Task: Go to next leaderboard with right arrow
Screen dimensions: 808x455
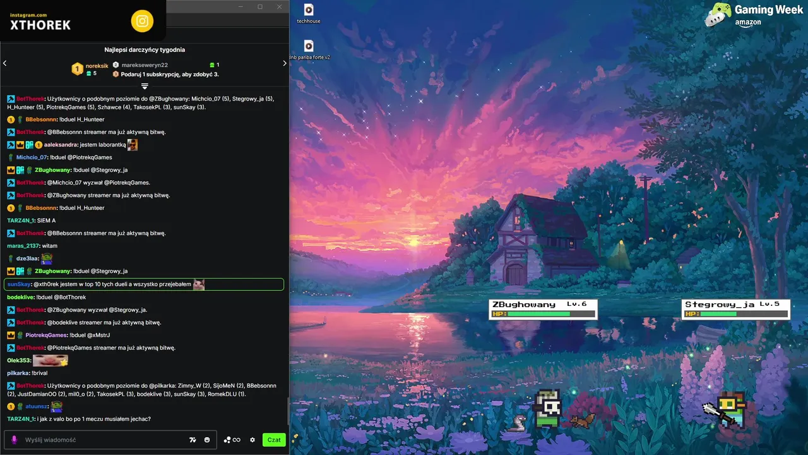Action: [x=285, y=63]
